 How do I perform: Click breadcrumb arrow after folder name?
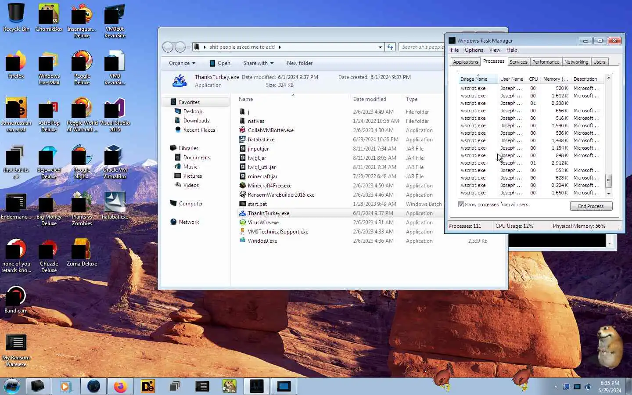[x=280, y=47]
